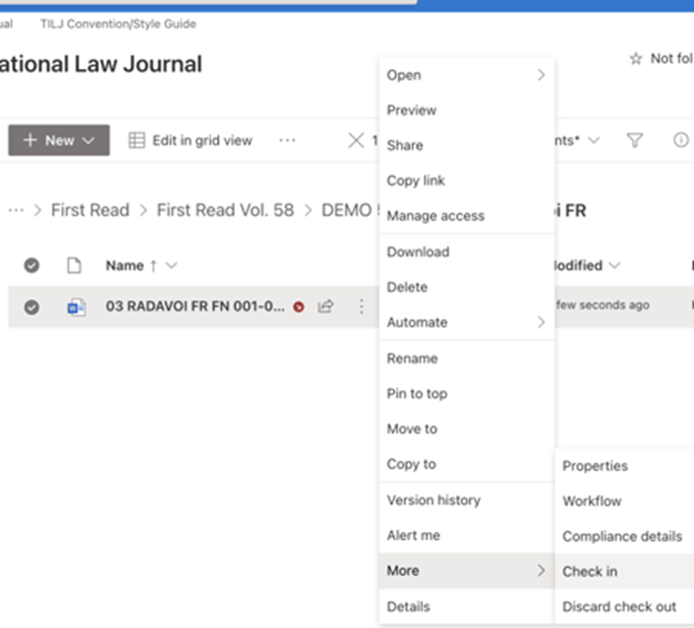694x628 pixels.
Task: Select Rename menu entry
Action: (467, 358)
